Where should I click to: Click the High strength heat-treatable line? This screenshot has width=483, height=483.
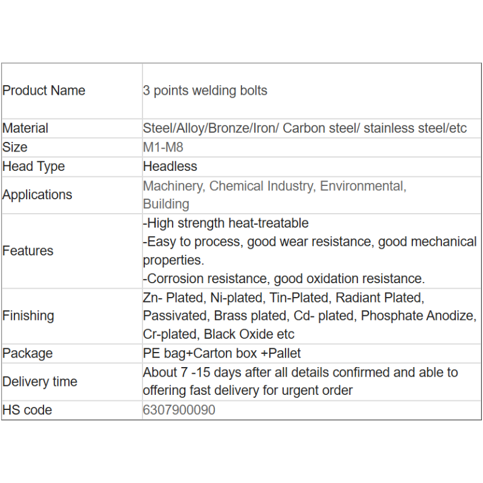coord(225,223)
